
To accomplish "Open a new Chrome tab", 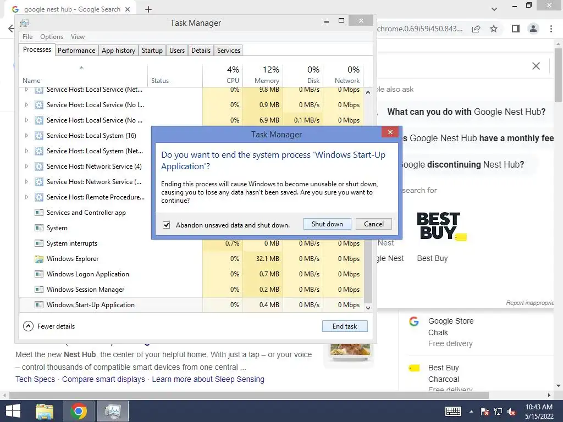I will coord(148,9).
